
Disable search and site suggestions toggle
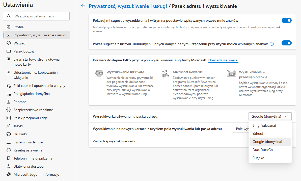(287, 20)
